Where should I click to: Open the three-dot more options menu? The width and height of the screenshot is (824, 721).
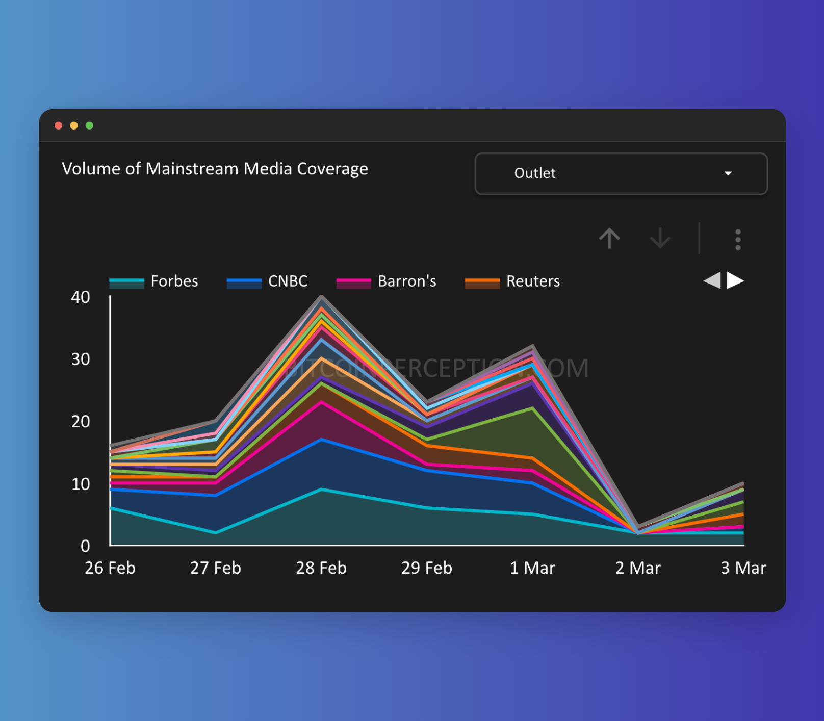737,239
